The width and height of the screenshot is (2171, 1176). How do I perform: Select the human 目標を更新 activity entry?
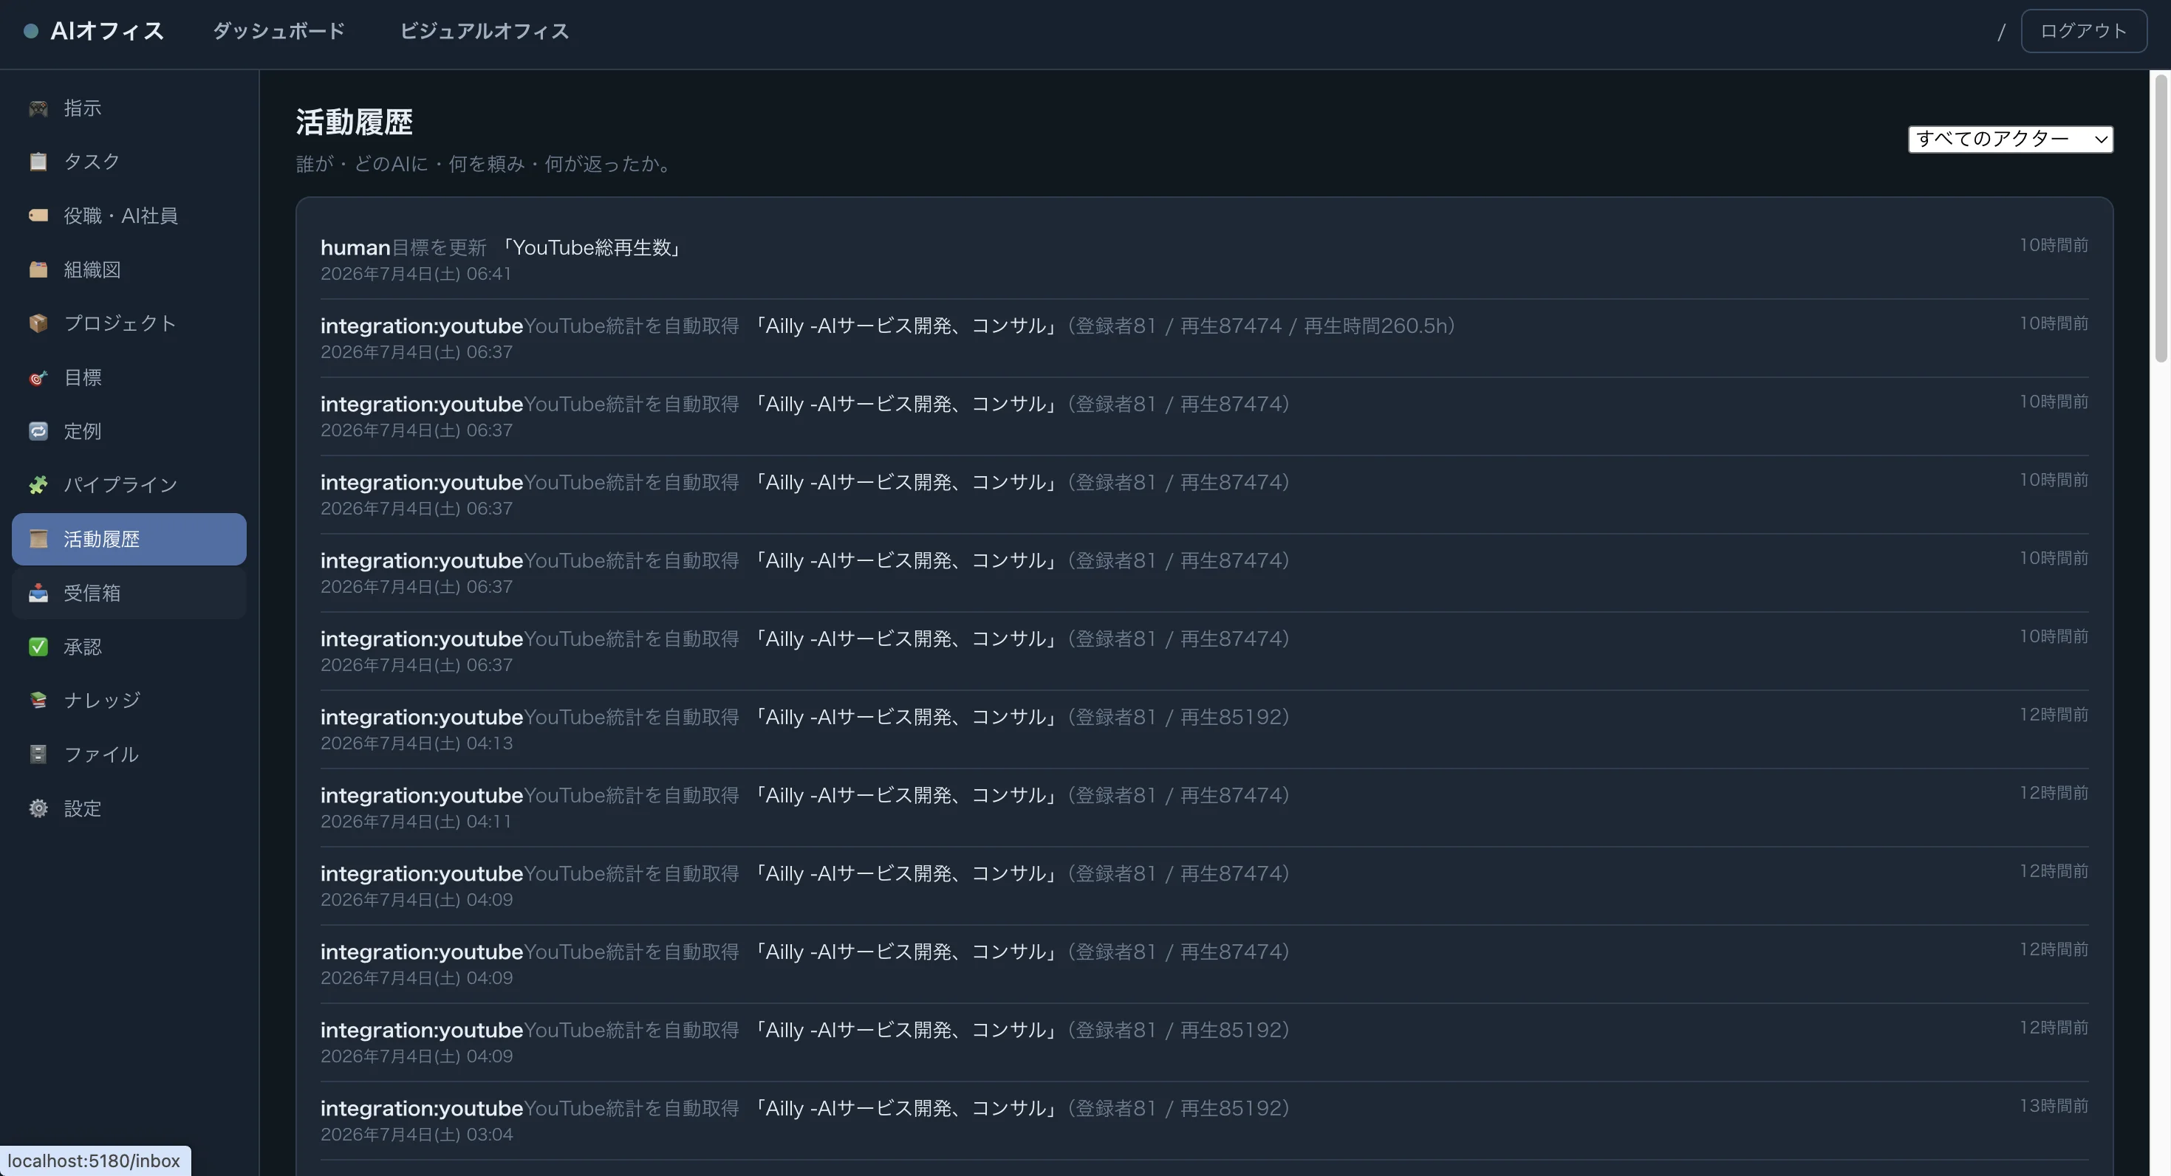tap(1204, 259)
